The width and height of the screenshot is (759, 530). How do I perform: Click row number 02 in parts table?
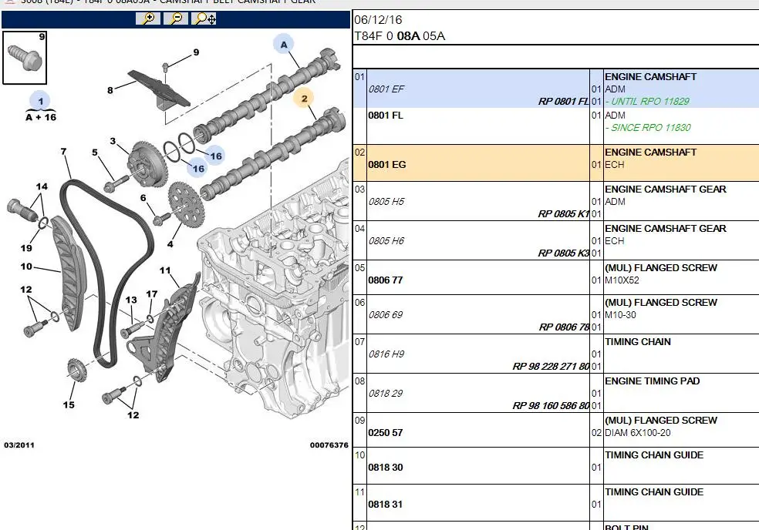(x=359, y=153)
